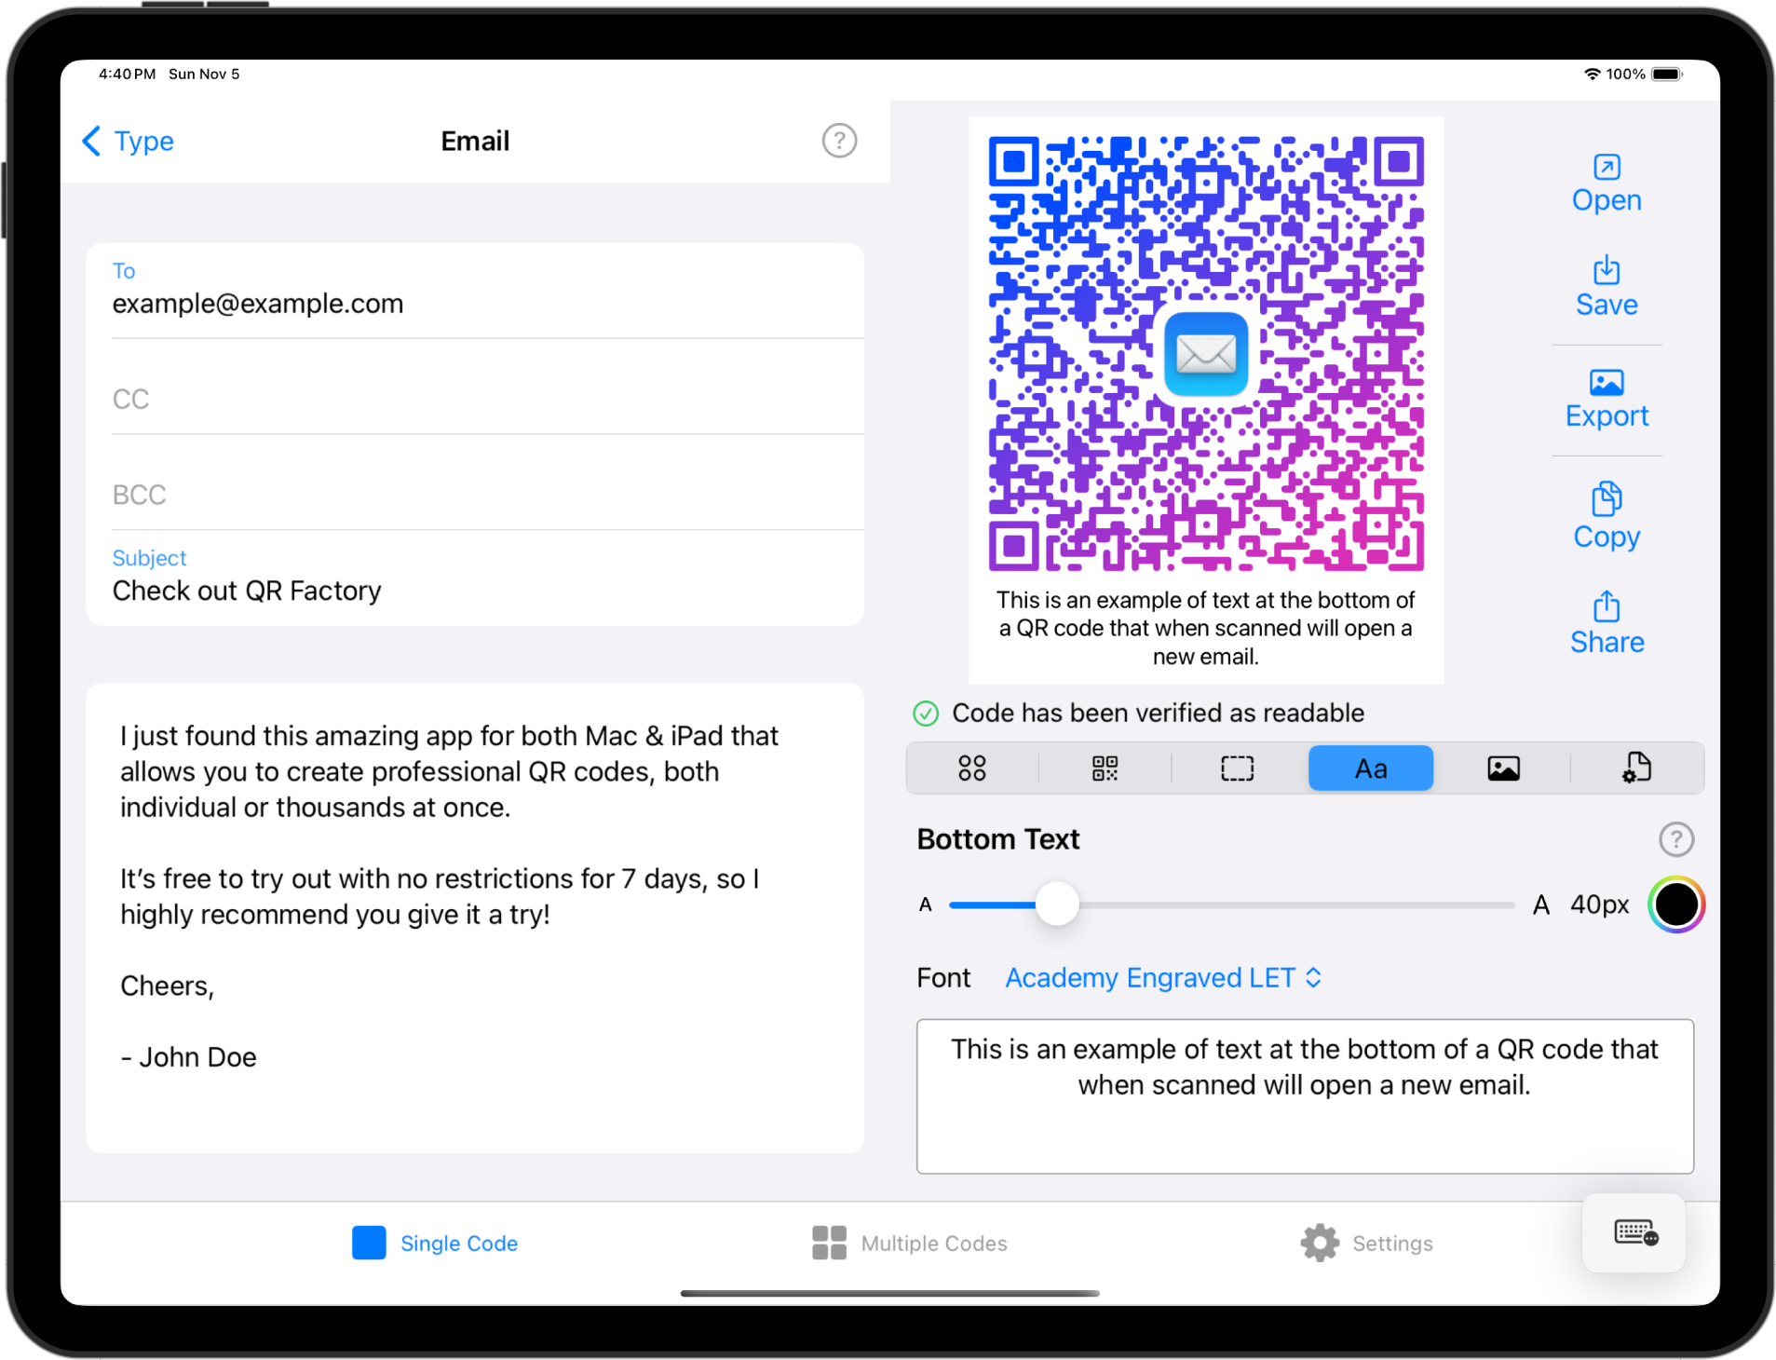Screen dimensions: 1776x1360
Task: Switch to the dashed border frame tab
Action: [x=1237, y=768]
